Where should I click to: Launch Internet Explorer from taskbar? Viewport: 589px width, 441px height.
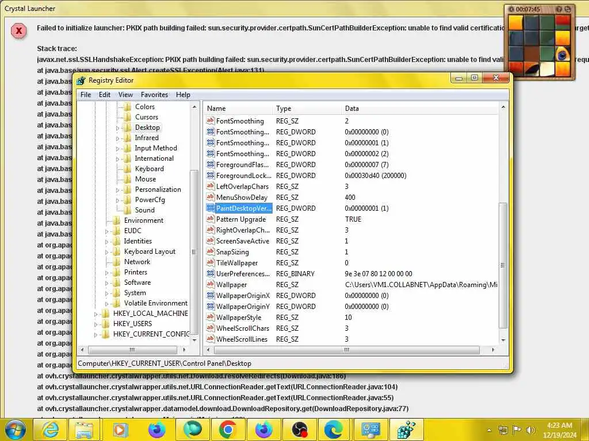point(51,430)
